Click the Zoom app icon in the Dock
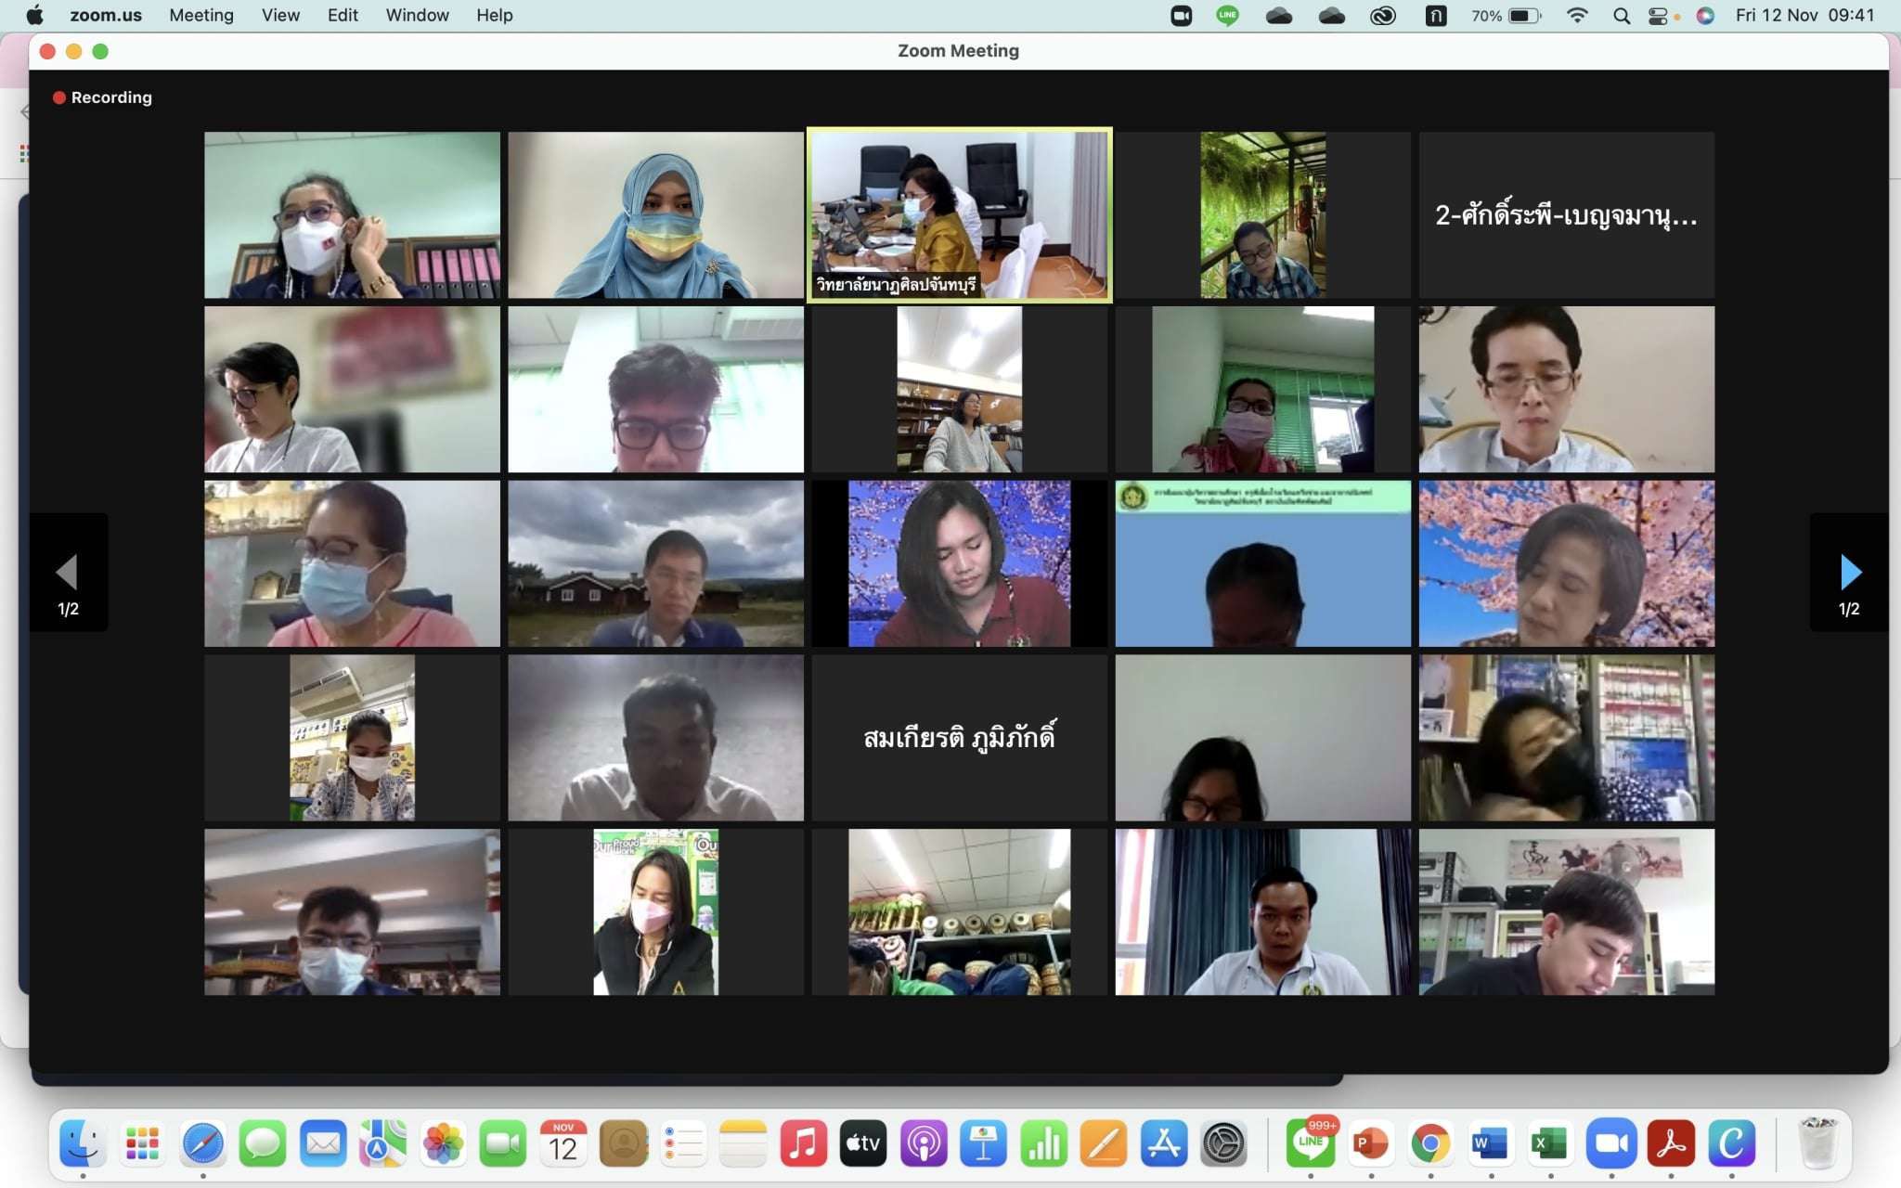 pos(1610,1143)
